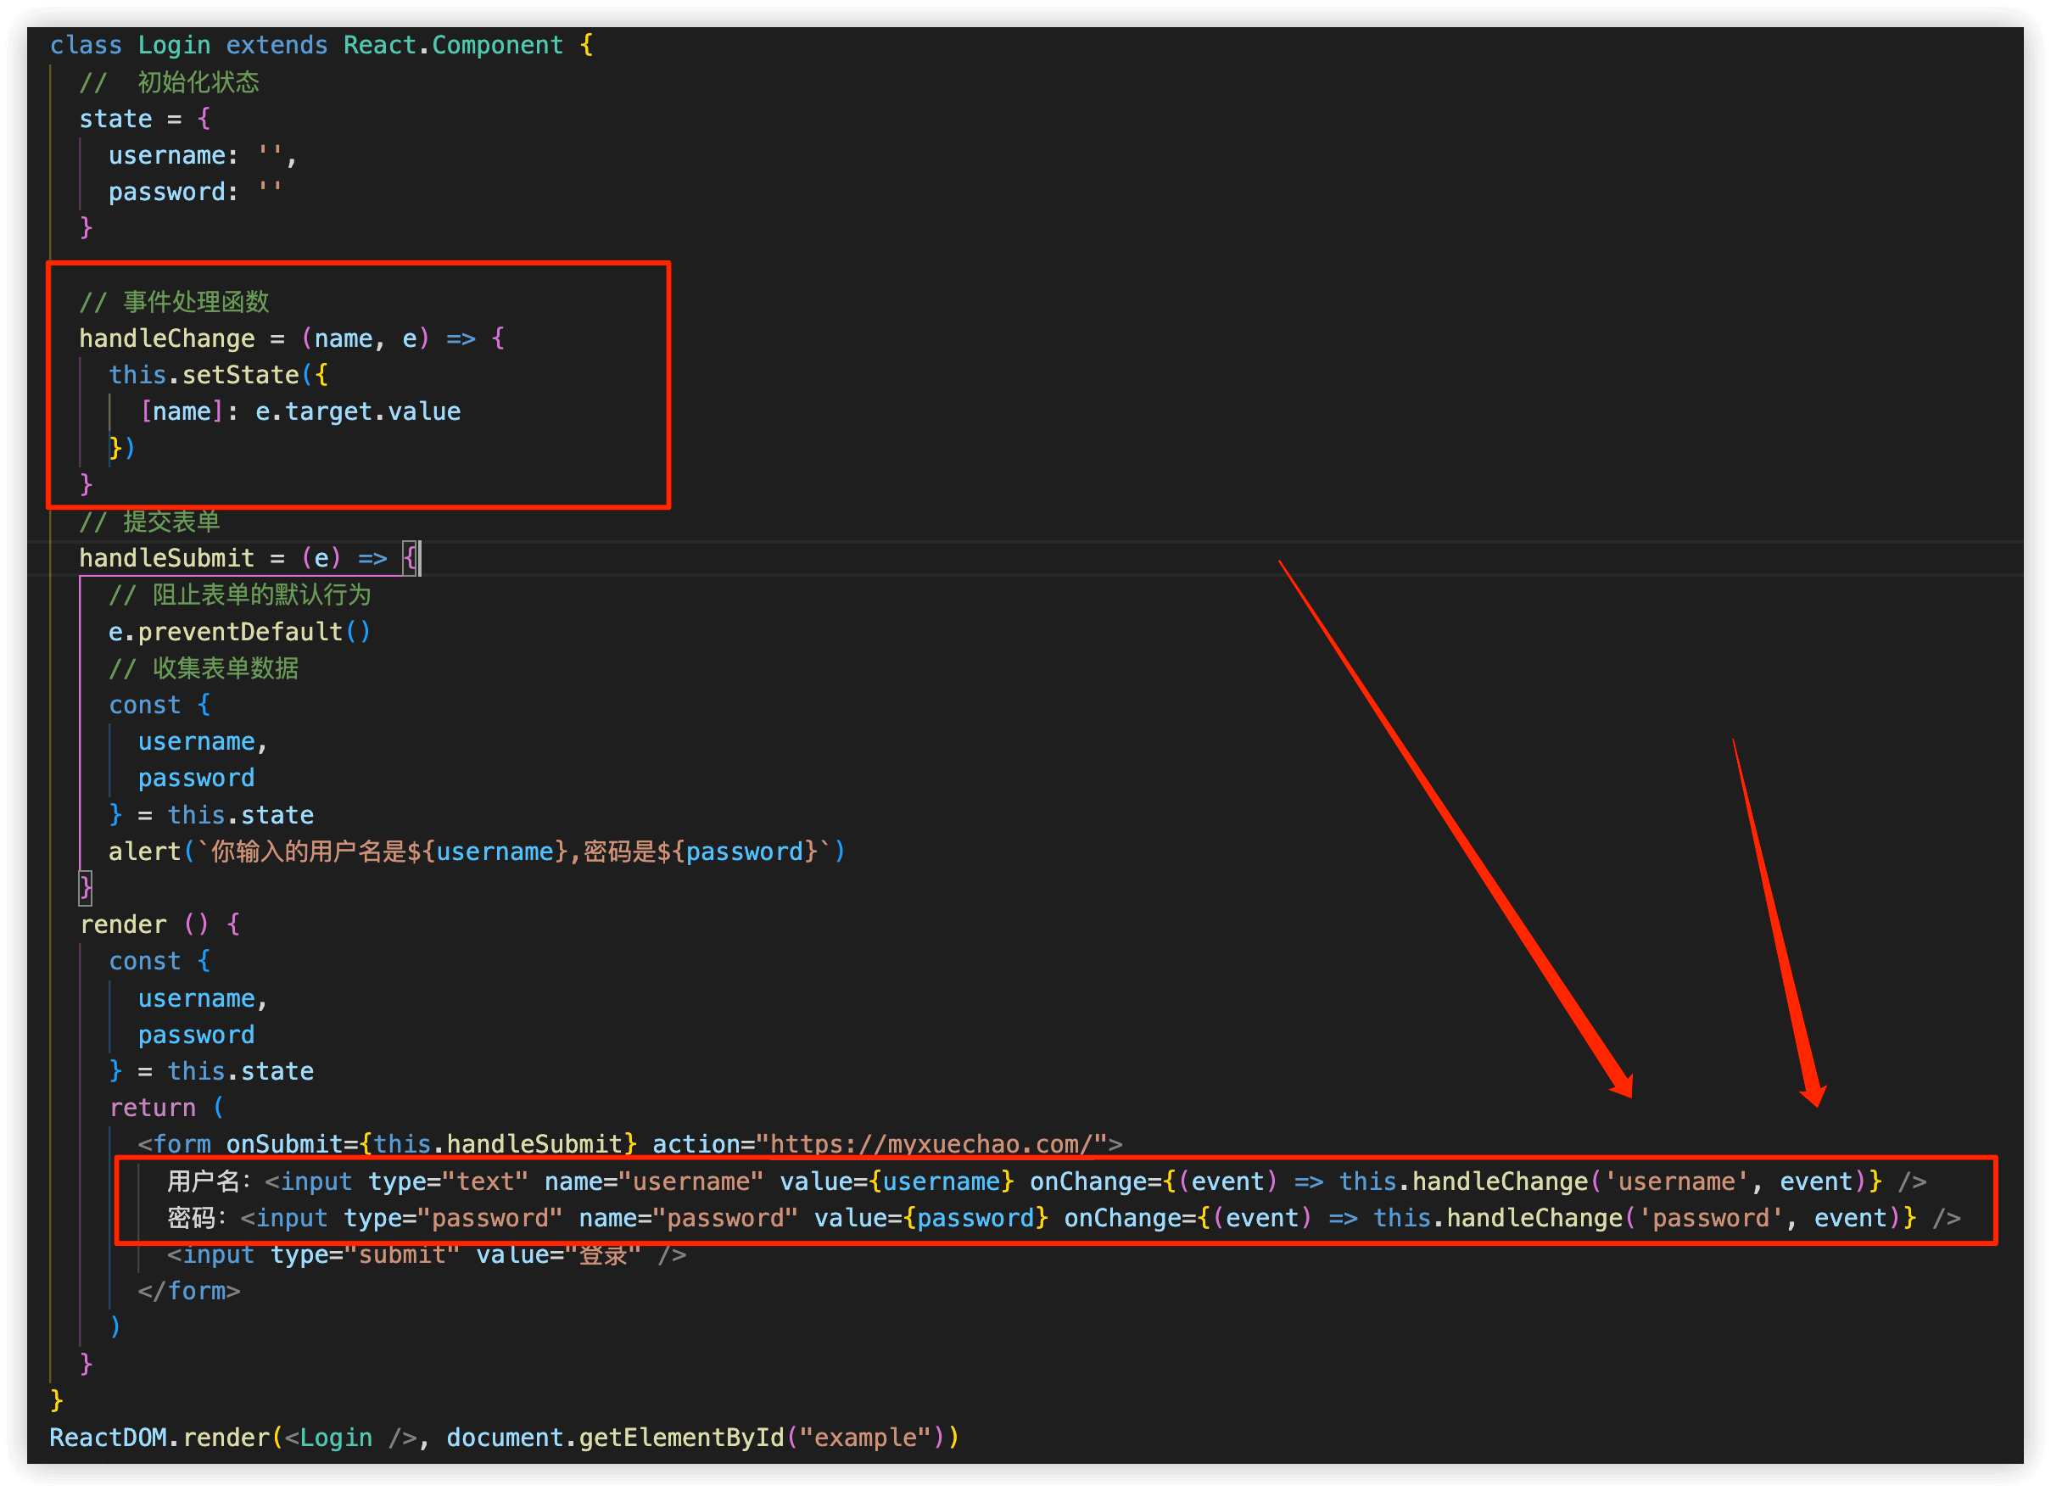Click the "password: ''" state line
Viewport: 2051px width, 1491px height.
195,192
